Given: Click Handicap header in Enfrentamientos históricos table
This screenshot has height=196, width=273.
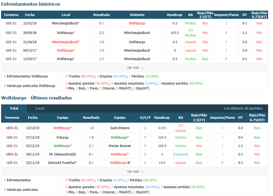Looking at the screenshot, I should click(174, 15).
